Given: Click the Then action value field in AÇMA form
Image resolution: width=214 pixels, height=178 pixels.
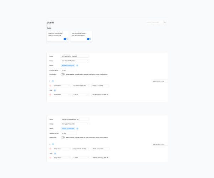Looking at the screenshot, I should pos(100,94).
